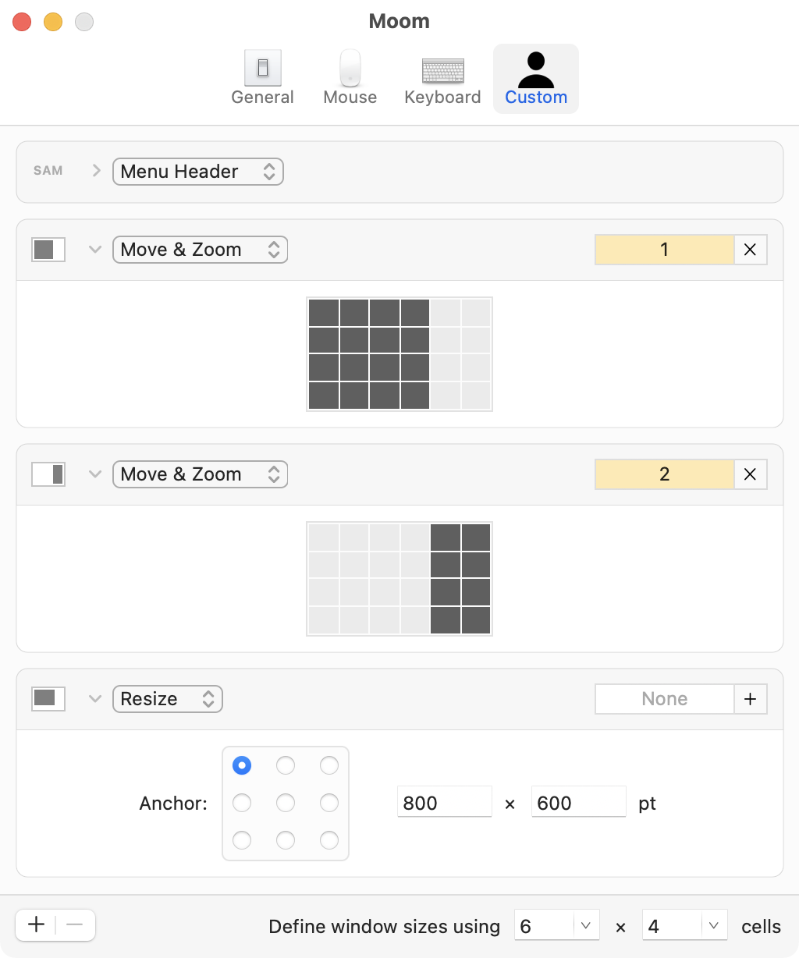Click the Resize row window icon
Screen dimensions: 799x958
pyautogui.click(x=48, y=699)
